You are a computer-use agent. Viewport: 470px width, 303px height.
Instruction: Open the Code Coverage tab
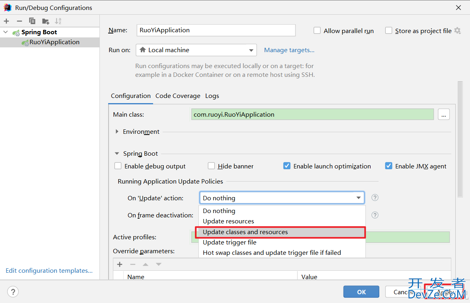178,96
